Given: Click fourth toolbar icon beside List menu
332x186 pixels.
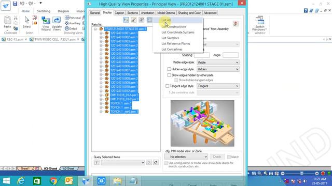Looking at the screenshot, I should [149, 20].
